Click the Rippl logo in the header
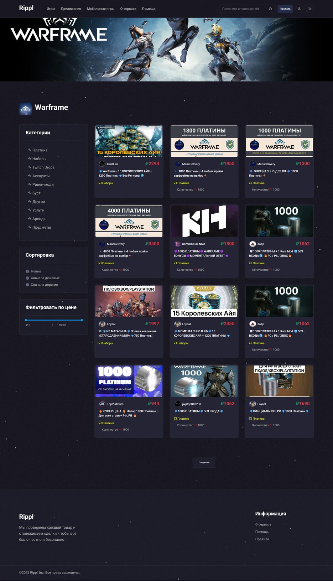333x581 pixels. [x=26, y=8]
